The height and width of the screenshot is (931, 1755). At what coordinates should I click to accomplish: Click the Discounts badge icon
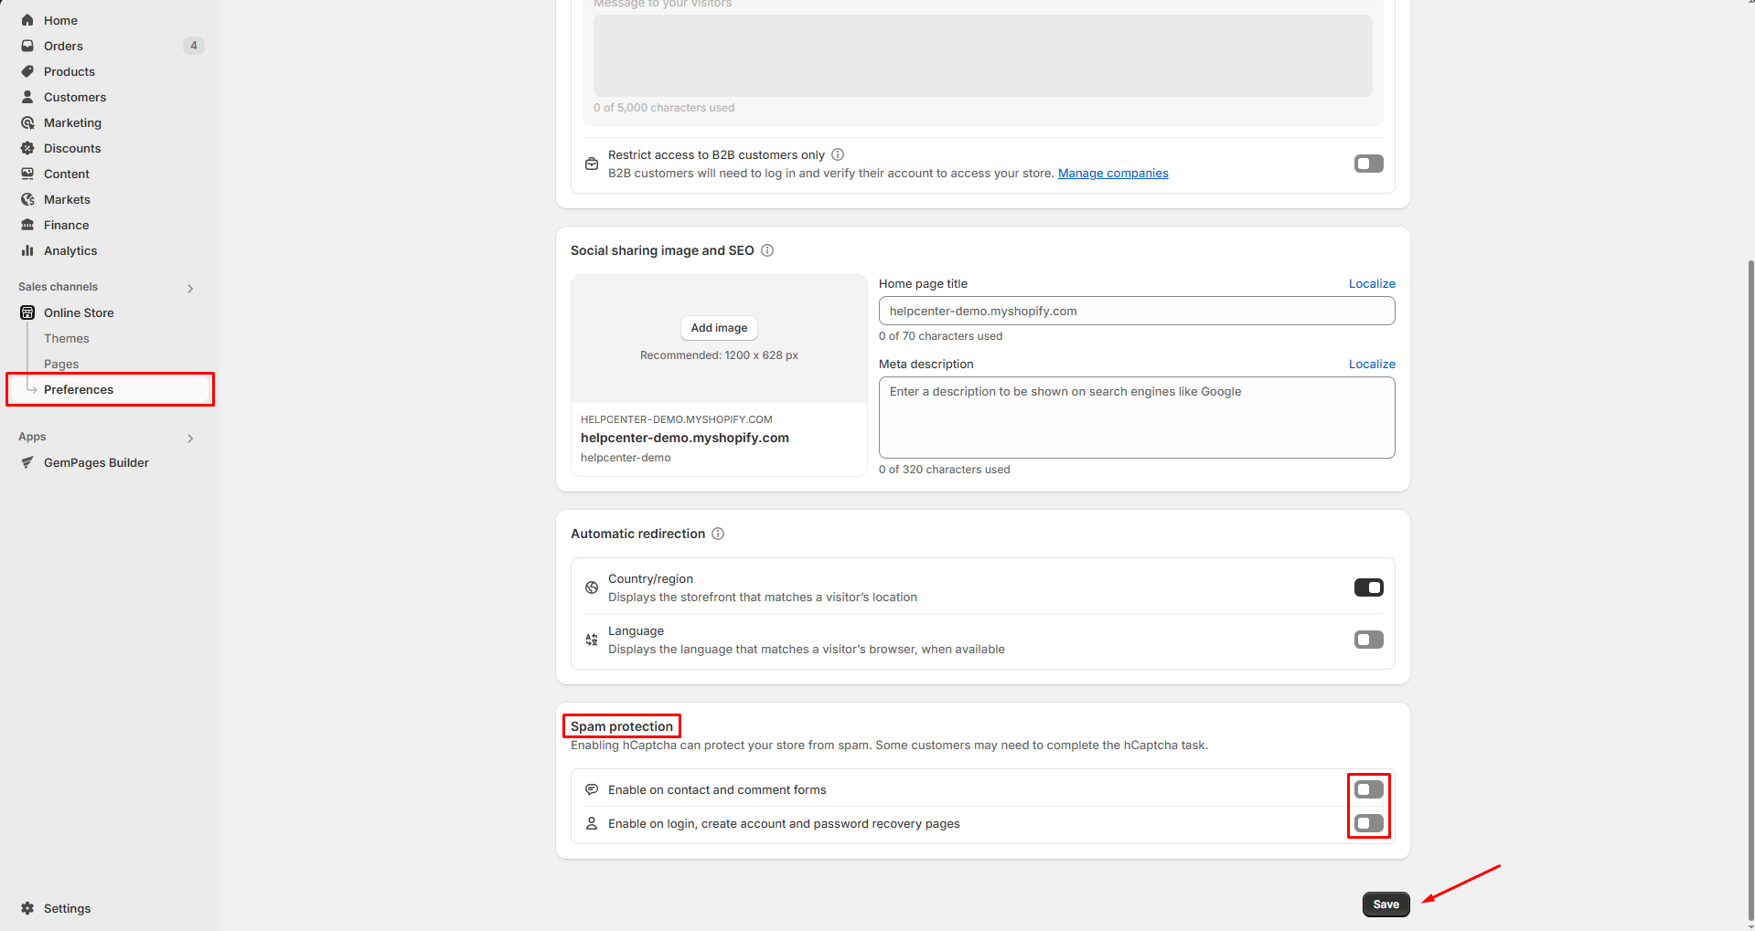[27, 148]
